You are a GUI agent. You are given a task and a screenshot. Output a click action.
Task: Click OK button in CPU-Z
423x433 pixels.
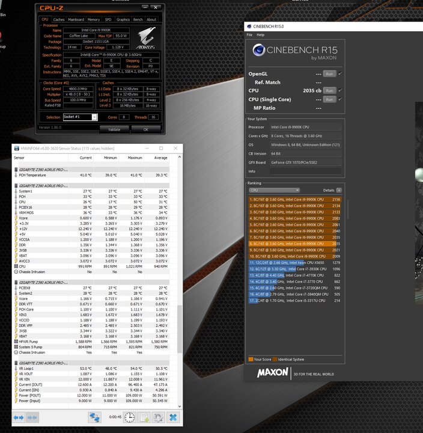pyautogui.click(x=146, y=129)
